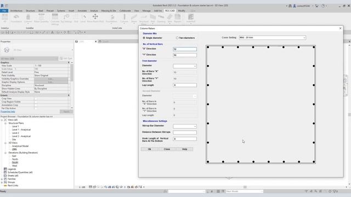Click the shopping cart icon in title bar
Viewport: 351px width, 197px height.
317,6
